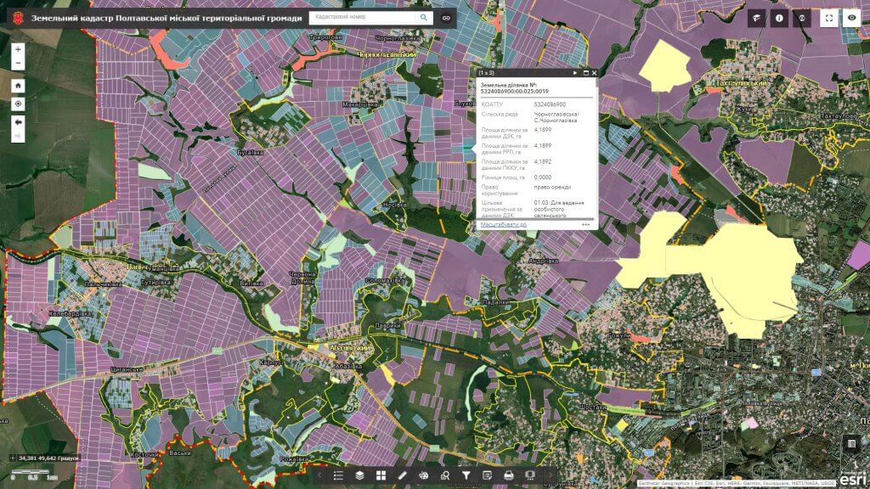Open the print widget
Viewport: 870px width, 489px height.
click(x=509, y=475)
